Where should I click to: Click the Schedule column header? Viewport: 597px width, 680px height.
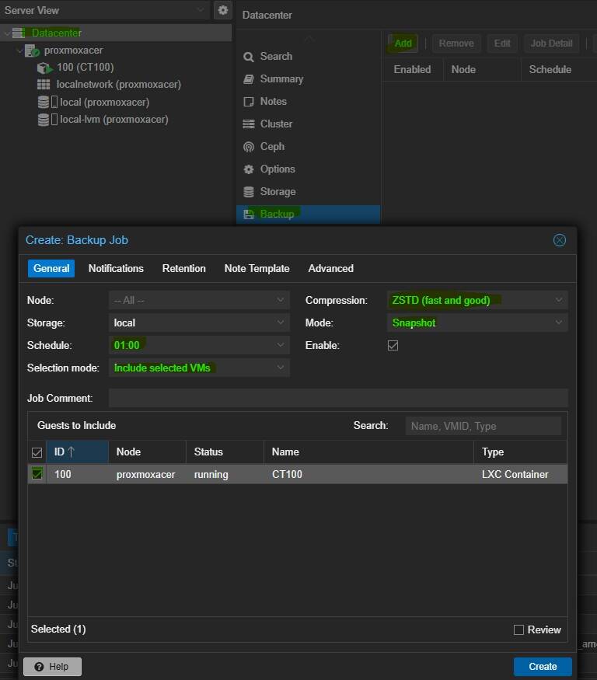click(559, 70)
